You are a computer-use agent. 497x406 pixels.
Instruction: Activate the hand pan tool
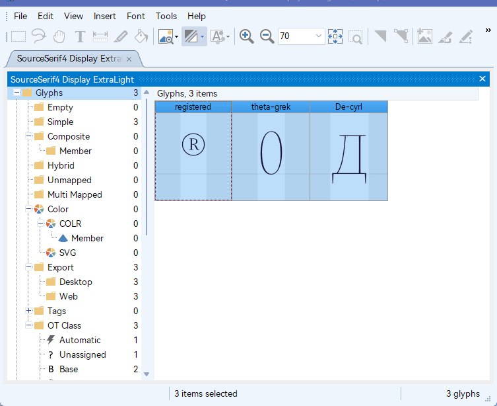59,36
